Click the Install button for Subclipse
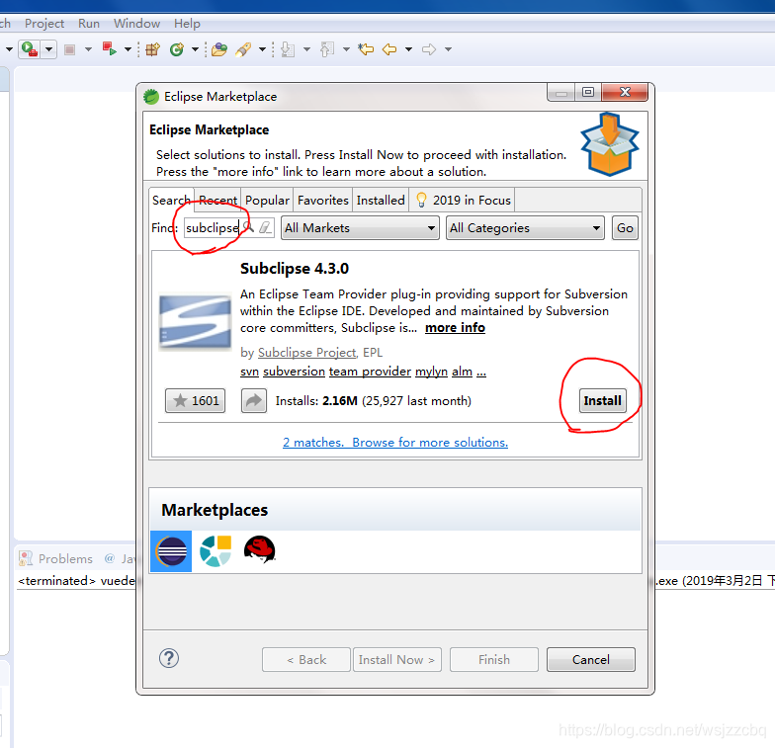Viewport: 775px width, 748px height. (602, 401)
